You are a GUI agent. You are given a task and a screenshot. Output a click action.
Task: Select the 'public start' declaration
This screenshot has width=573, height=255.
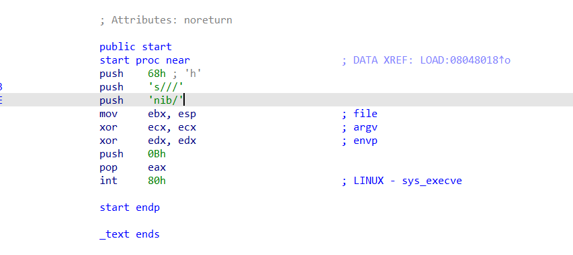(x=136, y=47)
